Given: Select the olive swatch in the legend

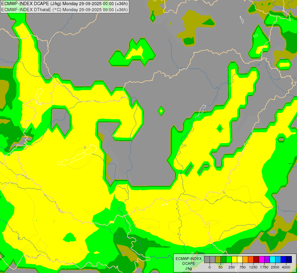Looking at the screenshot, I should tap(218, 259).
